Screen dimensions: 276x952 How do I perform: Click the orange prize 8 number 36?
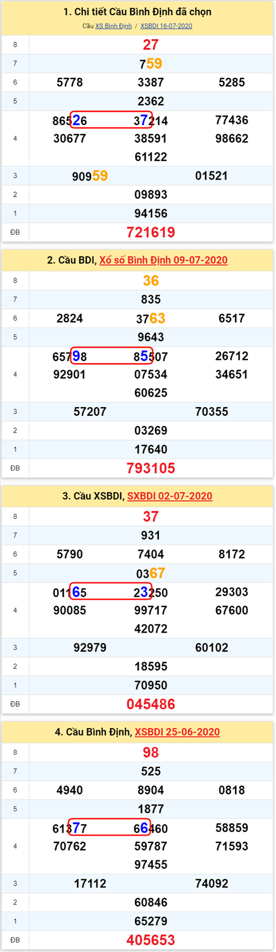(x=151, y=281)
